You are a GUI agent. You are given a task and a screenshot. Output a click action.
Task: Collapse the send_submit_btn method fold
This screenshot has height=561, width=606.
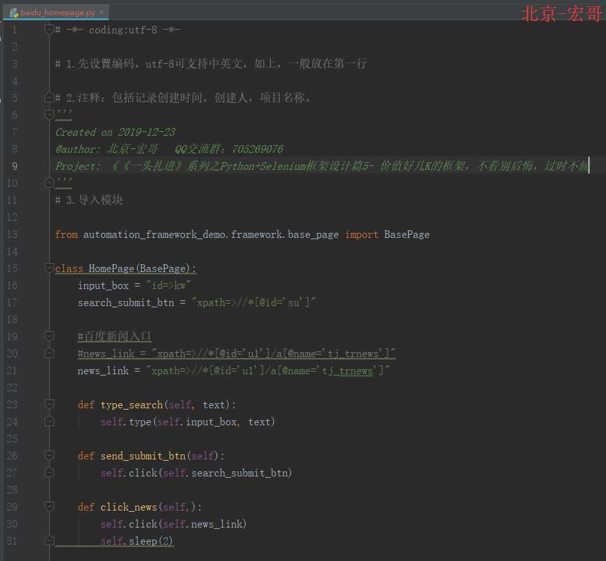tap(49, 456)
